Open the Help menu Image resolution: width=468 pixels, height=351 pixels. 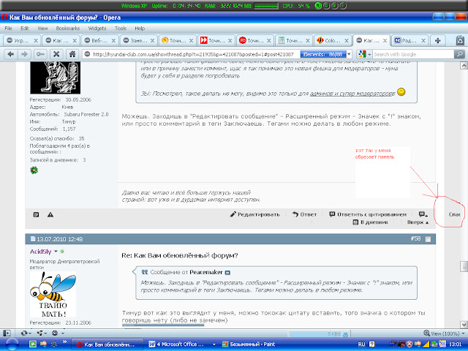pos(140,29)
